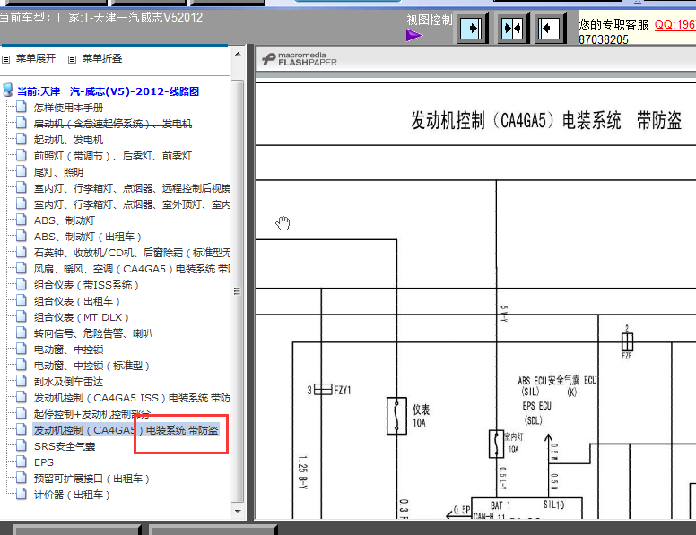This screenshot has width=696, height=535.
Task: Click the tree panel vertical scrollbar thumb
Action: [238, 291]
